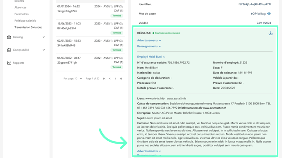Collapse the Employé Heidi Burri section
Viewport: 282px width, 158px height.
coord(151,57)
